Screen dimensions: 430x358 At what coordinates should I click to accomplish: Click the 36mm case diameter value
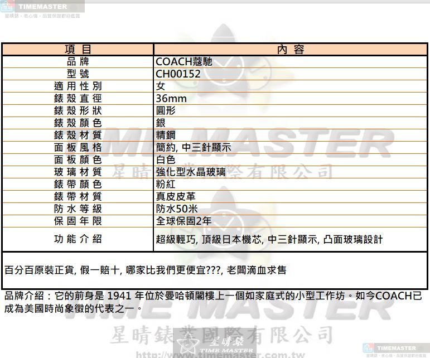[x=171, y=99]
